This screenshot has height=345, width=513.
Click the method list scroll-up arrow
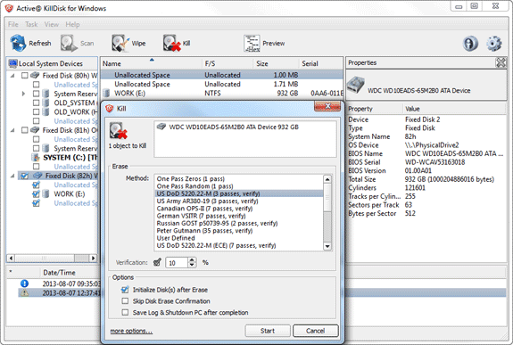click(x=327, y=179)
